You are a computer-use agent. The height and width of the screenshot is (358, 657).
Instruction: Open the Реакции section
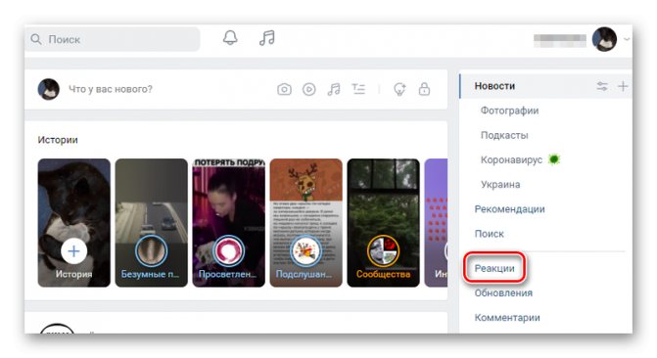click(x=494, y=268)
